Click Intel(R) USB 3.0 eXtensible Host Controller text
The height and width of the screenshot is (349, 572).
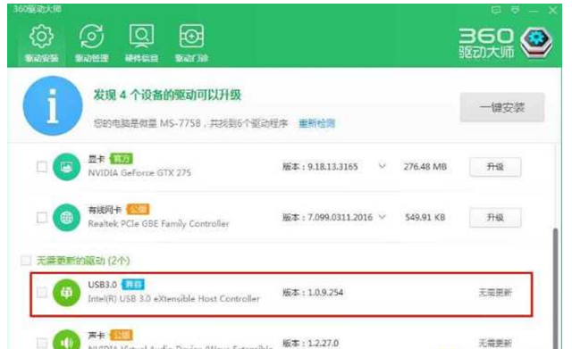(x=173, y=299)
